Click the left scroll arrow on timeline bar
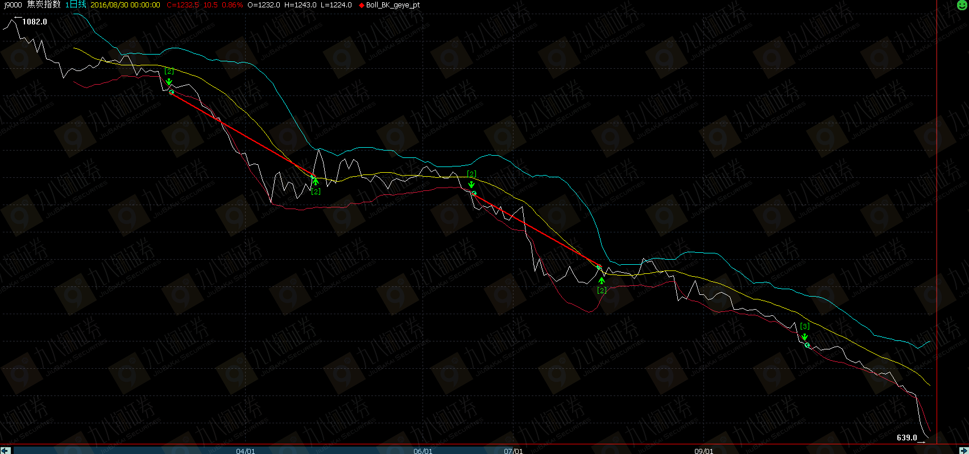Viewport: 969px width, 454px height. (x=5, y=450)
